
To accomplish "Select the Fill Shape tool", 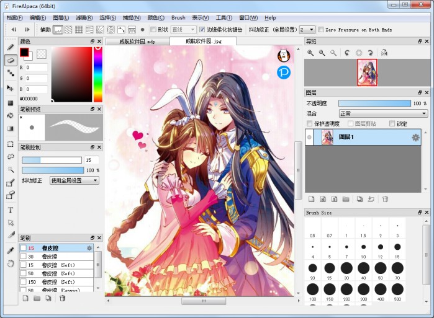I will tap(10, 103).
